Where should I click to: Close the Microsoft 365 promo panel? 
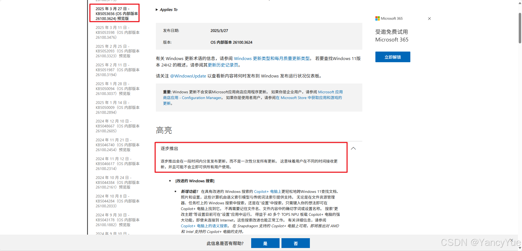tap(429, 19)
